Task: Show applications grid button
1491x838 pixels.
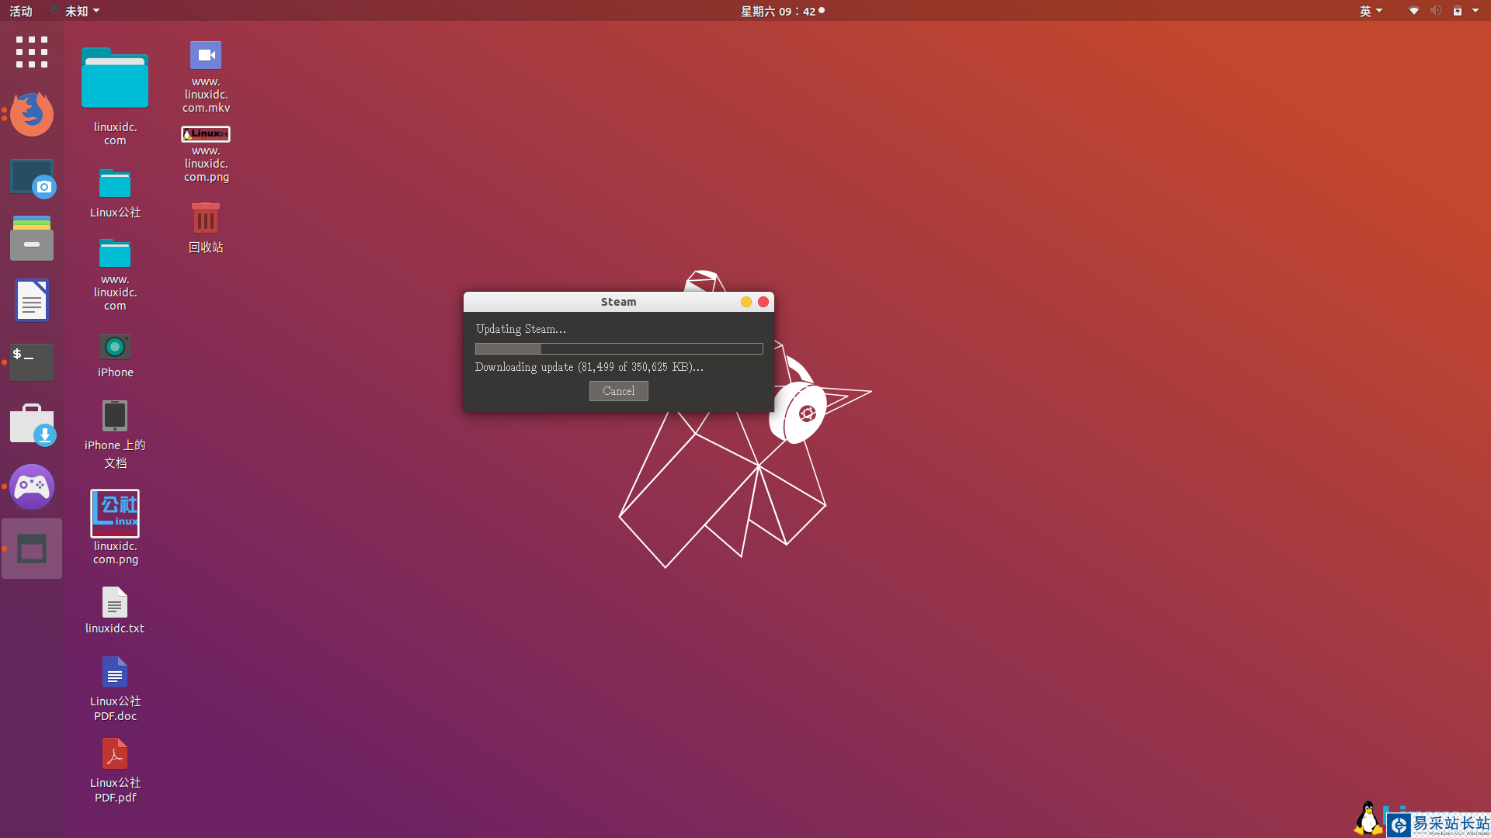Action: click(32, 52)
